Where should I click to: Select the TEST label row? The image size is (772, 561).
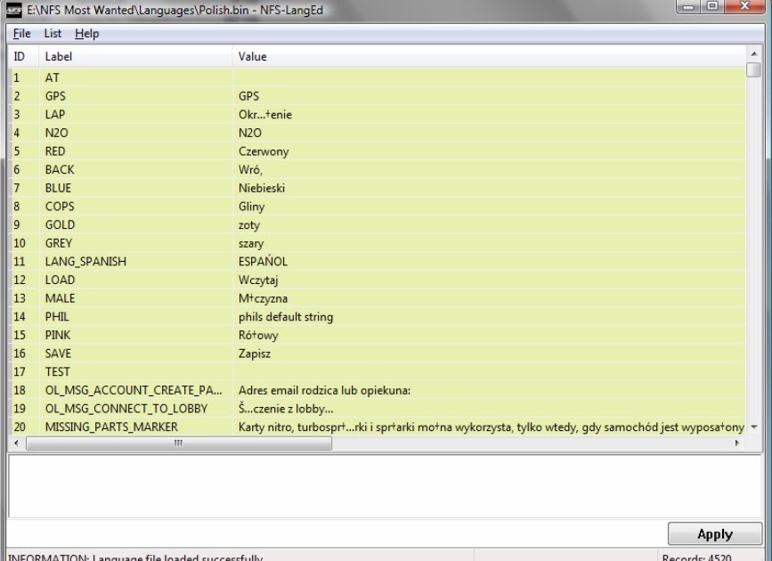377,372
